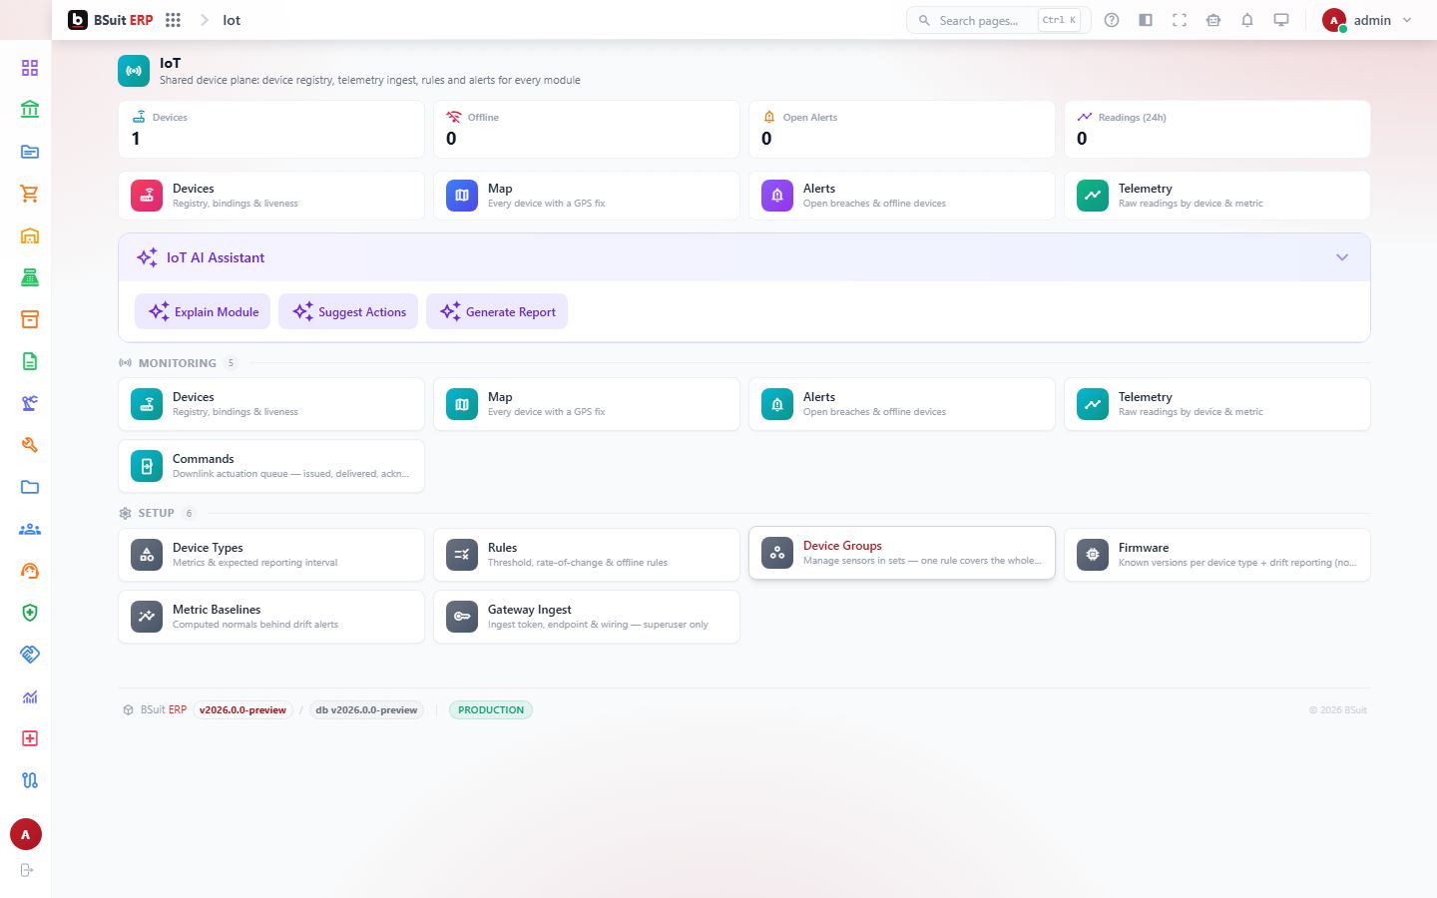Image resolution: width=1437 pixels, height=898 pixels.
Task: Open the Alerts card under Monitoring
Action: pyautogui.click(x=902, y=404)
